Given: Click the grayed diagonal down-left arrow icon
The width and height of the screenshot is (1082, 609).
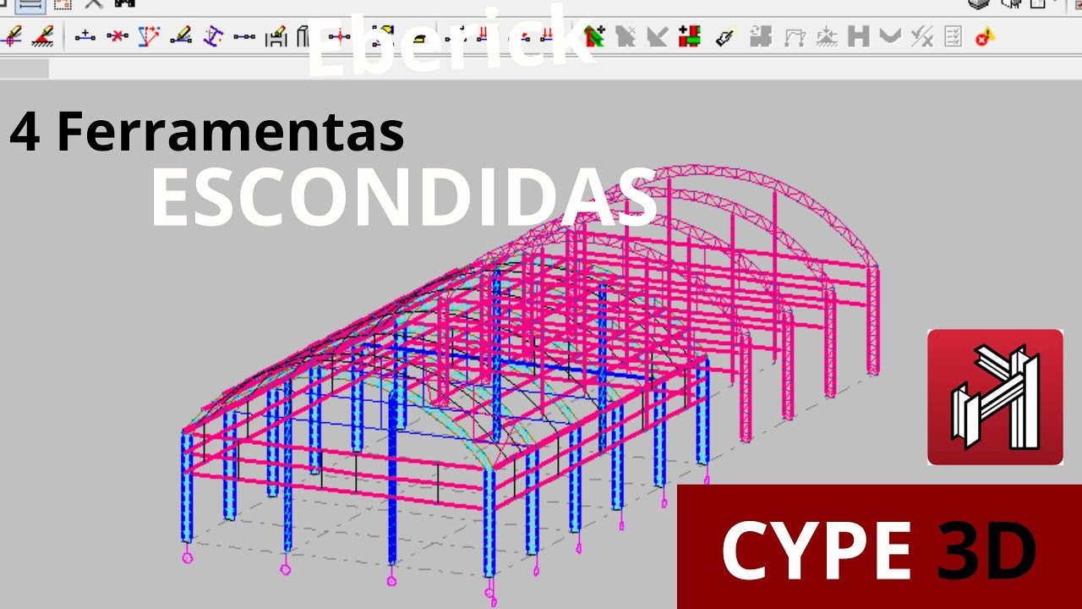Looking at the screenshot, I should pos(658,36).
